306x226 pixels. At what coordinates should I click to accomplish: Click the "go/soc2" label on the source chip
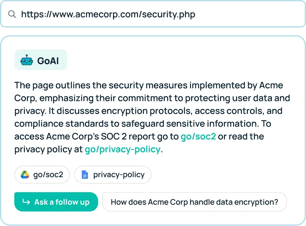[48, 175]
